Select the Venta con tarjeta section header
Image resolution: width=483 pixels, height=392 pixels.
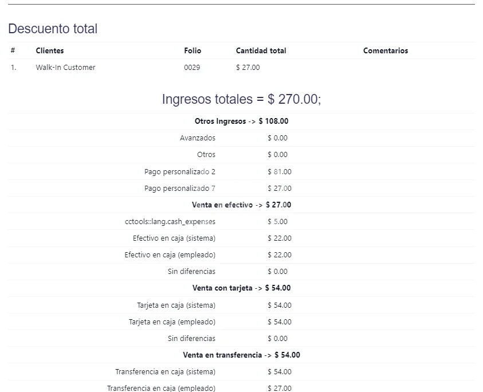pos(241,288)
